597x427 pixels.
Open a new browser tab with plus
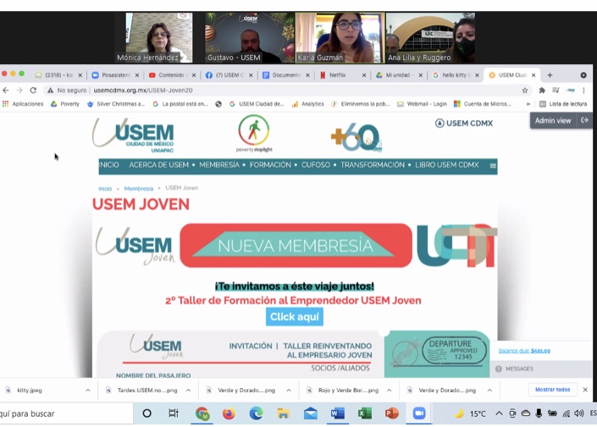coord(550,75)
